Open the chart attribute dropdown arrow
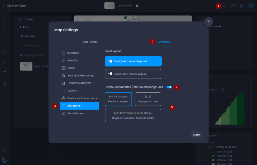Screen dimensions: 257x165 coord(223,90)
